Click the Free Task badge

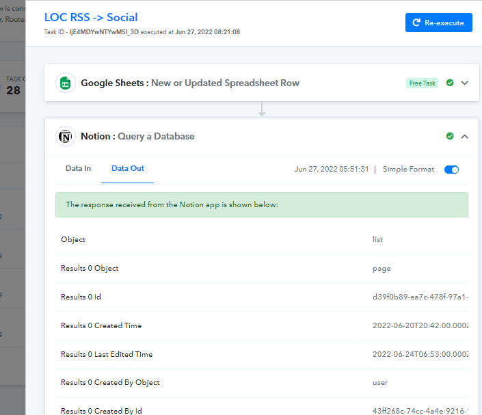(x=422, y=83)
